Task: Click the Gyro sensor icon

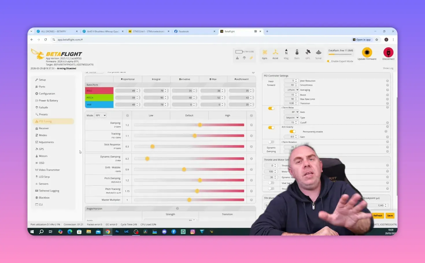Action: point(265,52)
